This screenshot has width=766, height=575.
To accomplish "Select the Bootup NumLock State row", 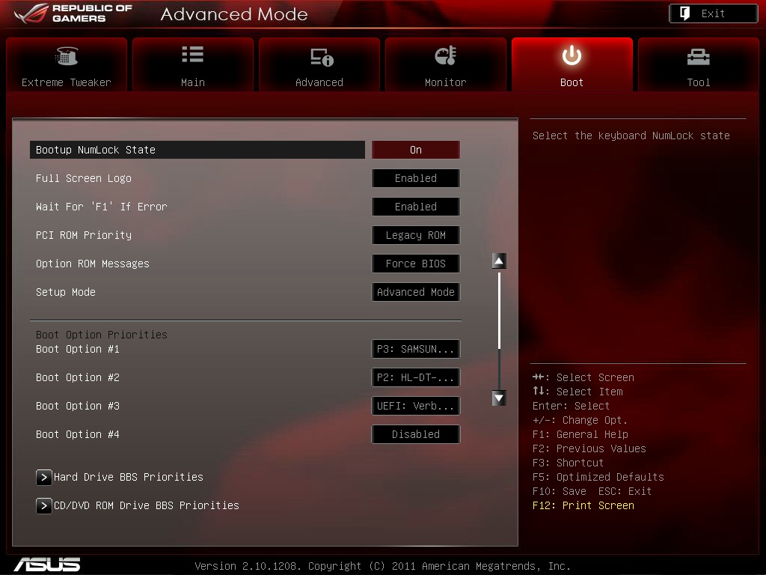I will pyautogui.click(x=197, y=150).
